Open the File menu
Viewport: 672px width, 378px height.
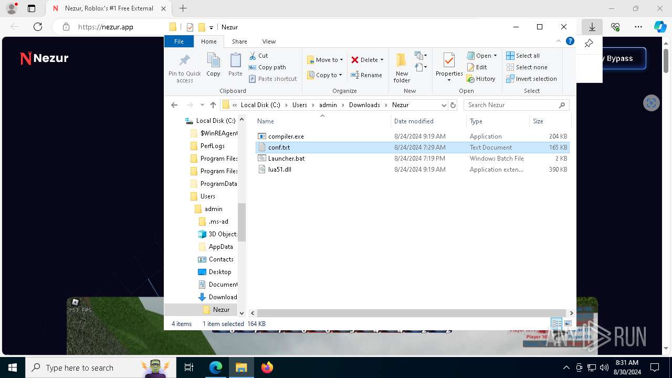(179, 41)
